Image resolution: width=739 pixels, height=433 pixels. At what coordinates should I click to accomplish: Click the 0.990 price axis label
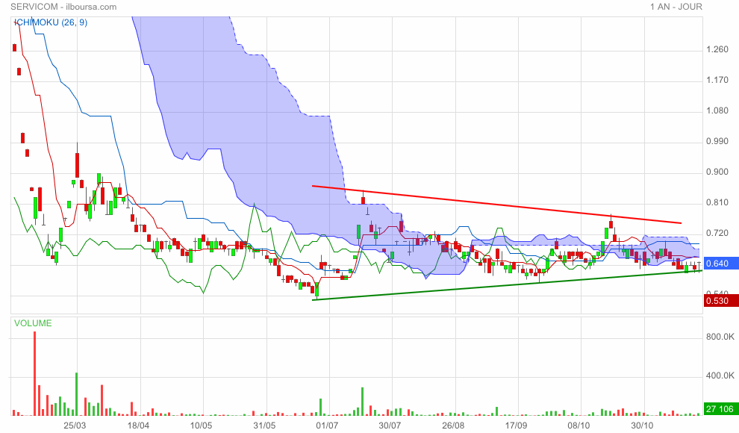coord(717,141)
